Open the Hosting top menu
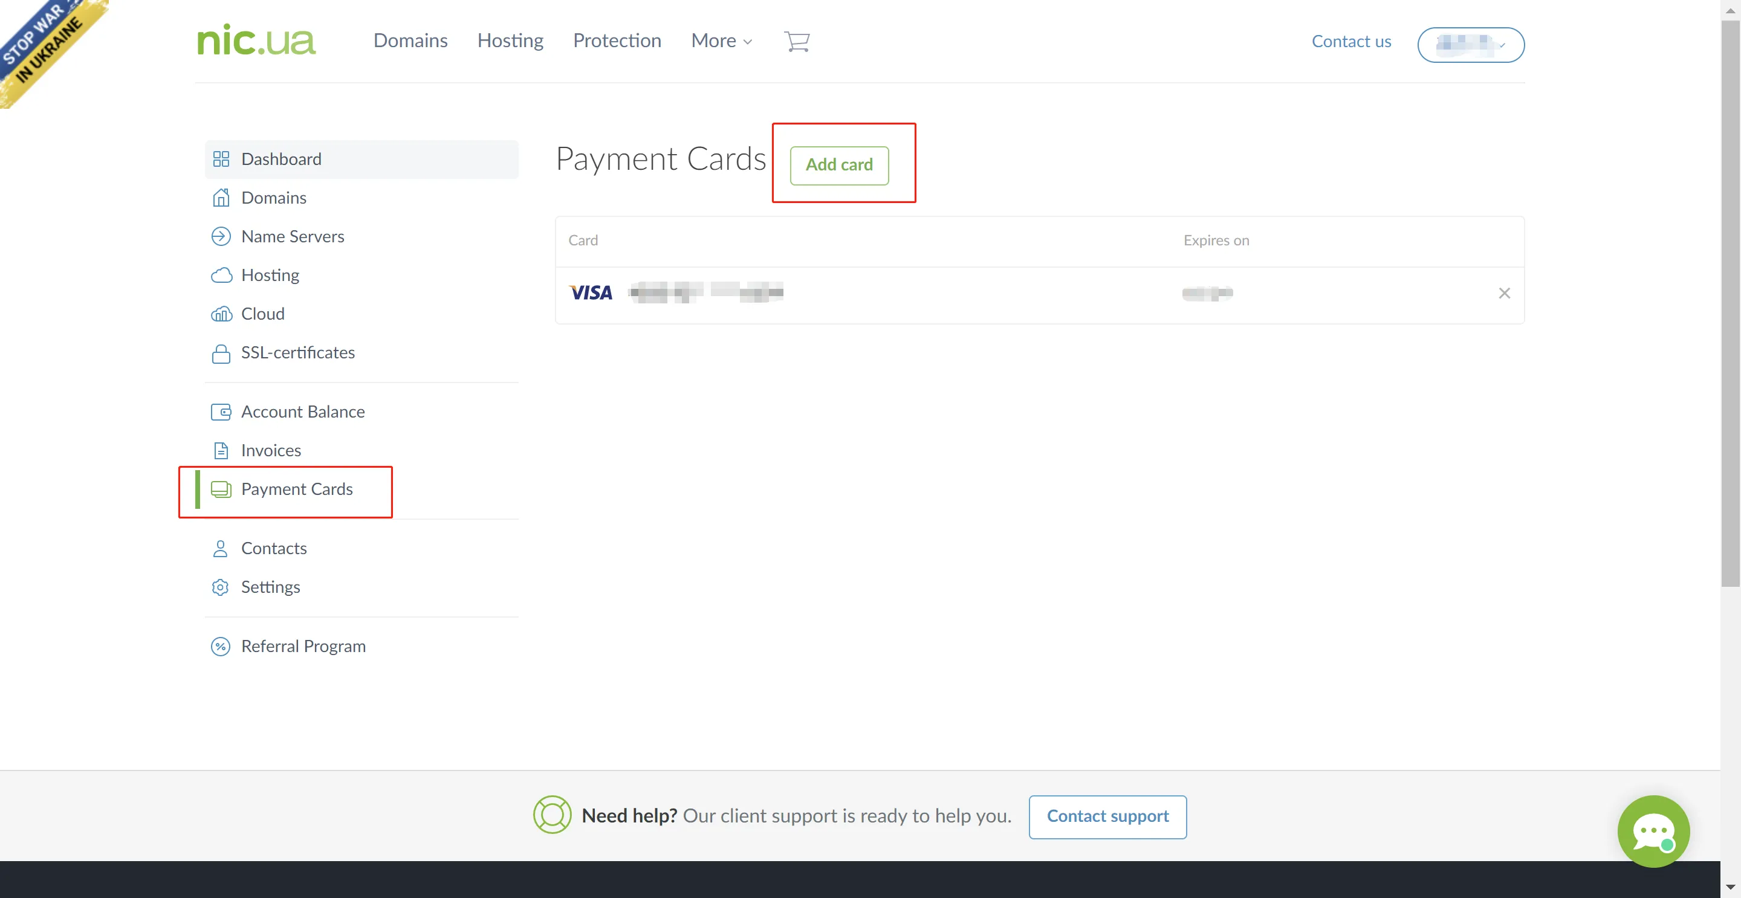The width and height of the screenshot is (1741, 898). pyautogui.click(x=510, y=41)
